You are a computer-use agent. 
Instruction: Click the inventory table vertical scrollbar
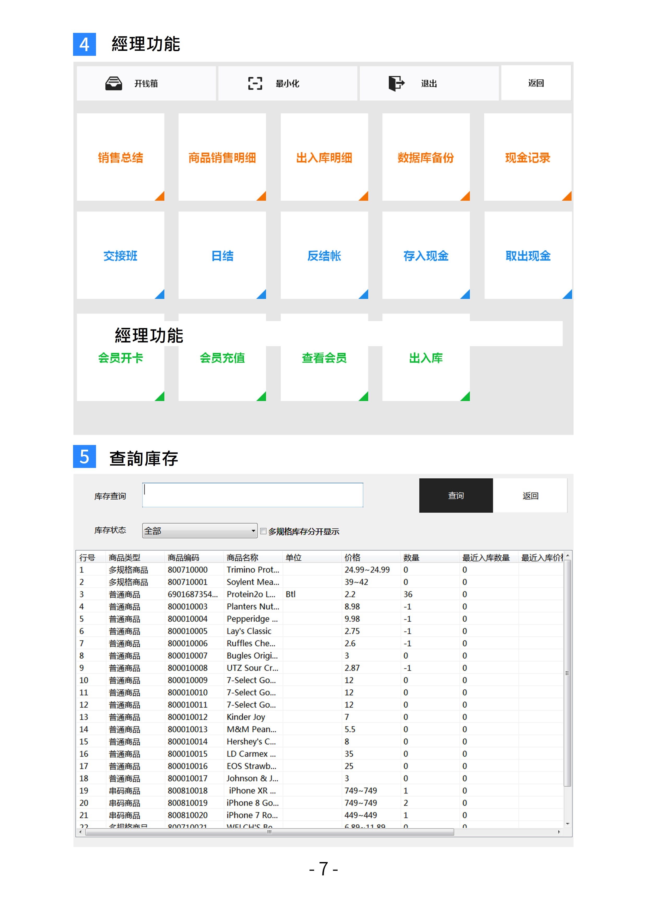[567, 673]
